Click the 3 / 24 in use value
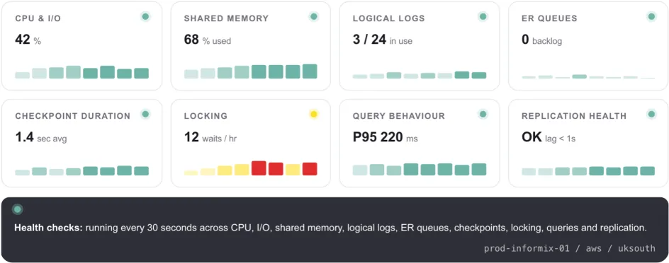The width and height of the screenshot is (669, 263). (x=382, y=40)
